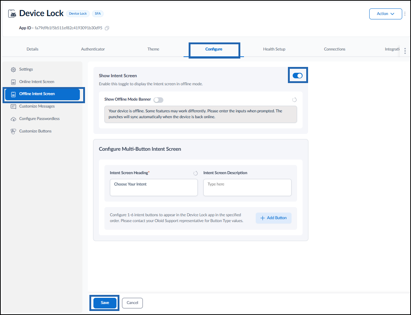This screenshot has width=411, height=315.
Task: Select the Configure tab
Action: click(x=214, y=49)
